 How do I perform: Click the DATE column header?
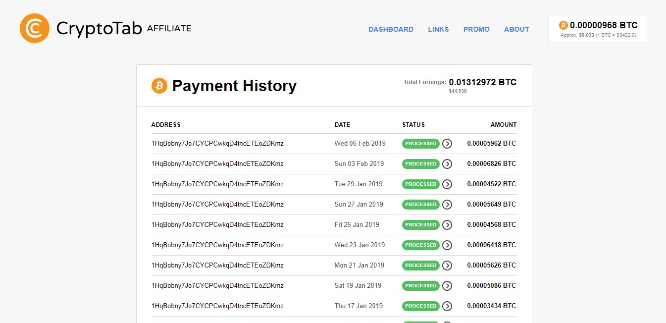click(342, 125)
